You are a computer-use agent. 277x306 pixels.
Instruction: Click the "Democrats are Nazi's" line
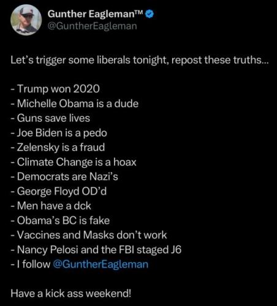64,177
